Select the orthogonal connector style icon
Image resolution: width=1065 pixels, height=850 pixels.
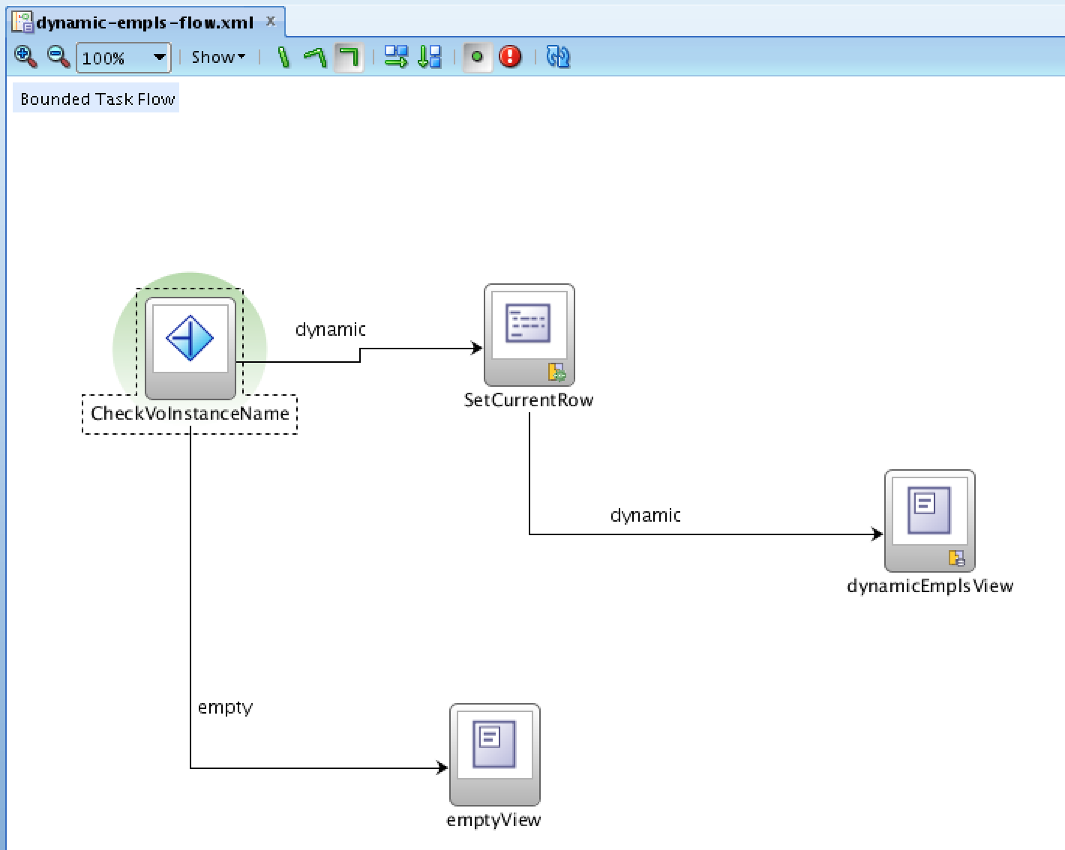tap(349, 57)
